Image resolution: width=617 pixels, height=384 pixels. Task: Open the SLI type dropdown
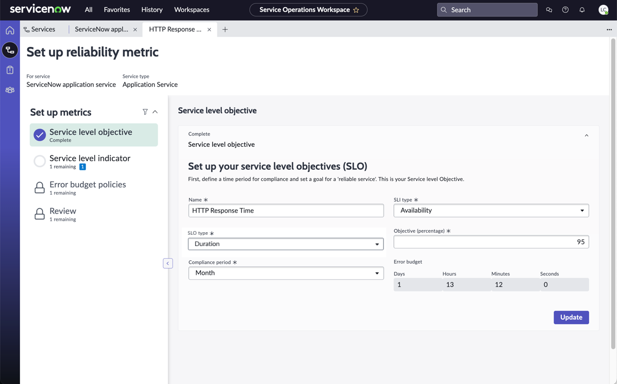click(x=491, y=211)
